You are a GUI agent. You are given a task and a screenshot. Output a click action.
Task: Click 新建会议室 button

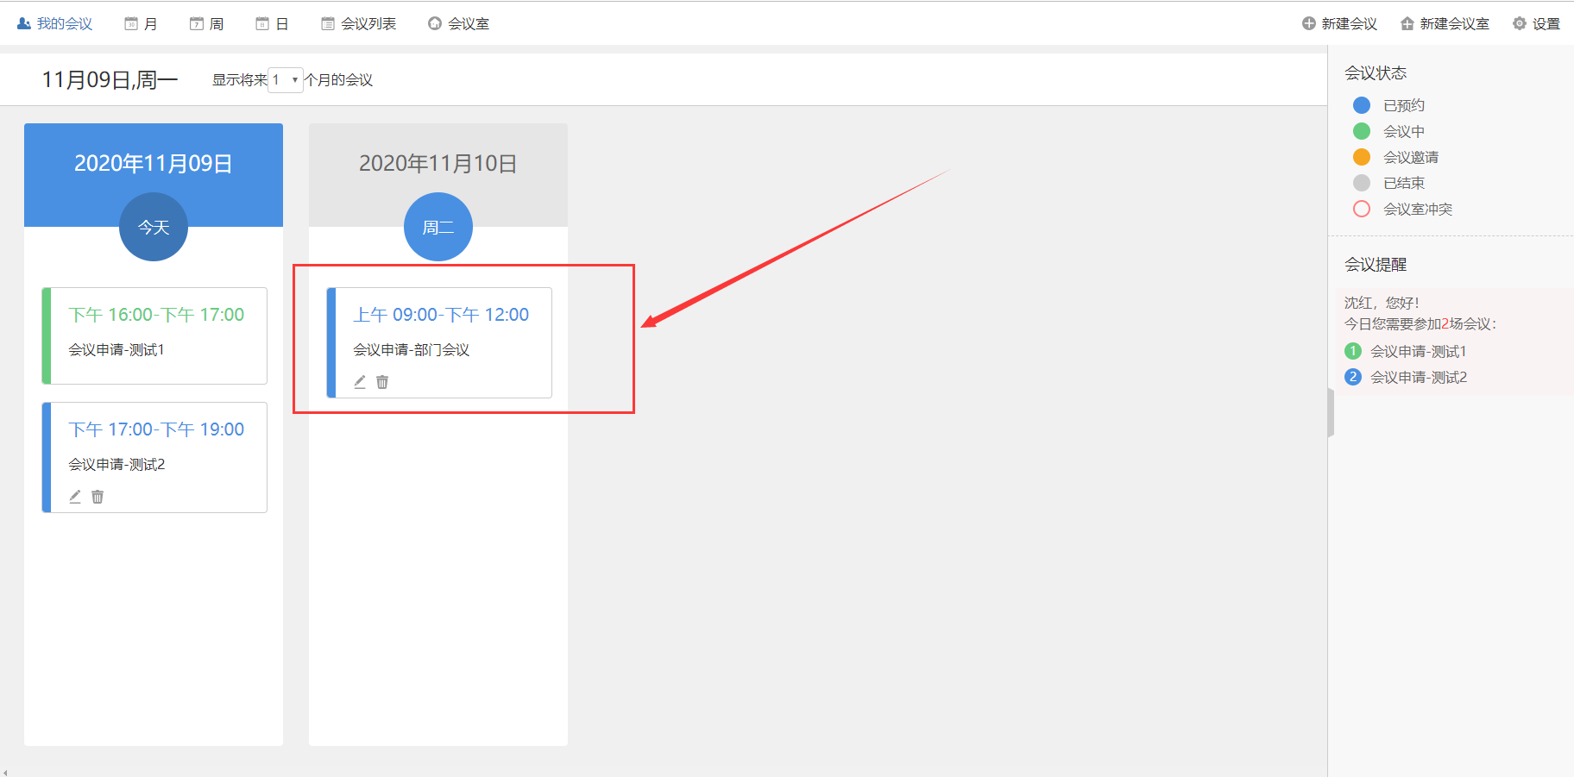[1445, 23]
